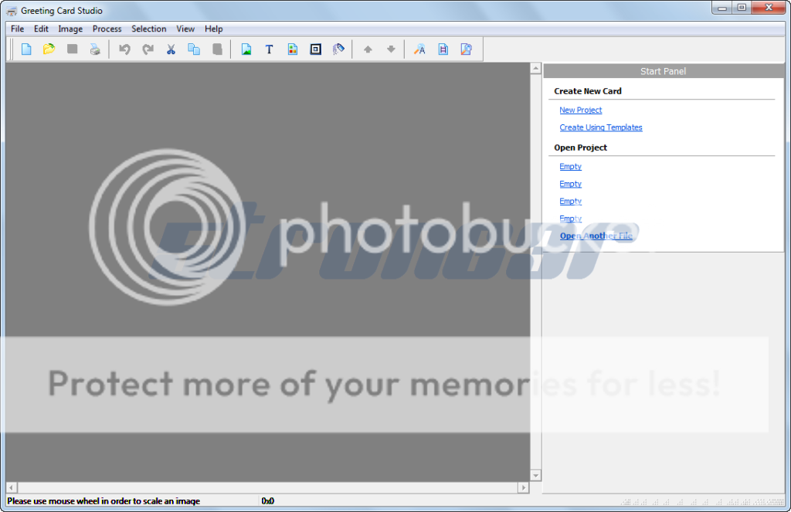
Task: Click the Greeting Card Studio title icon
Action: 12,11
